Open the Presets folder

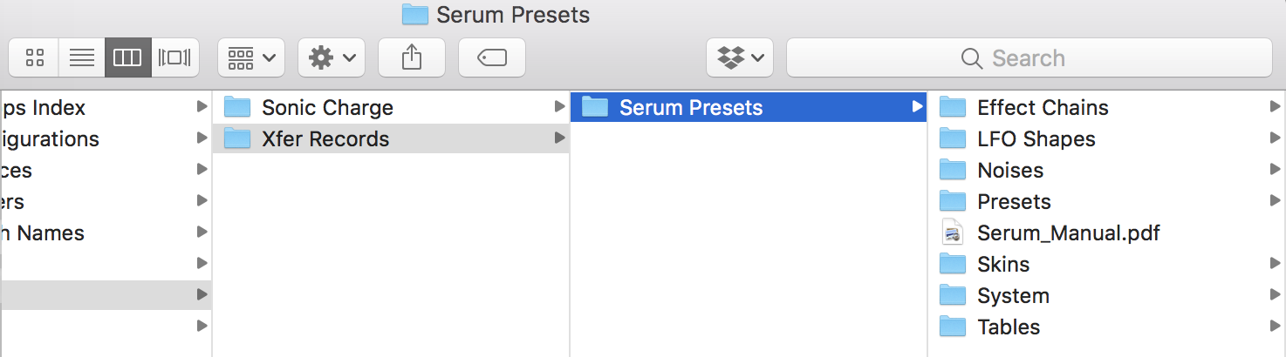click(1014, 202)
